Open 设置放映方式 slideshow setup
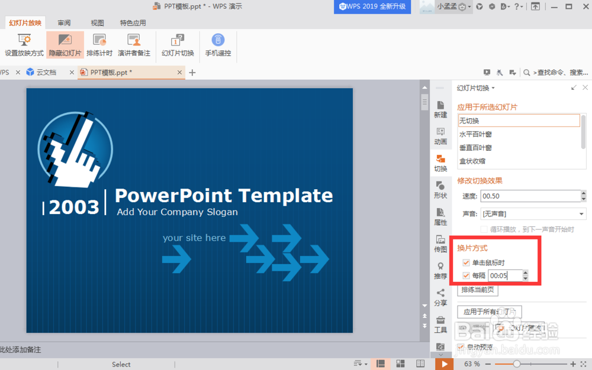Viewport: 592px width, 370px height. (24, 45)
